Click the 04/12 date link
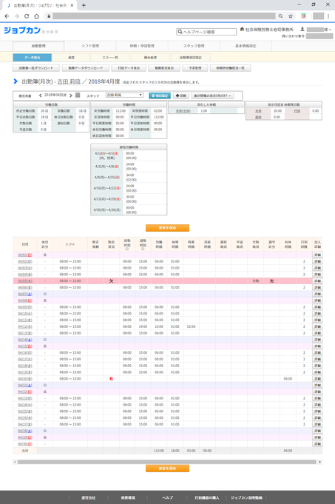This screenshot has height=504, width=335. (25, 326)
